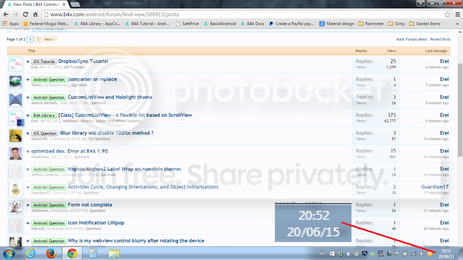Image resolution: width=463 pixels, height=260 pixels.
Task: Open [Class] CustomListView flexible list thread
Action: (x=125, y=115)
